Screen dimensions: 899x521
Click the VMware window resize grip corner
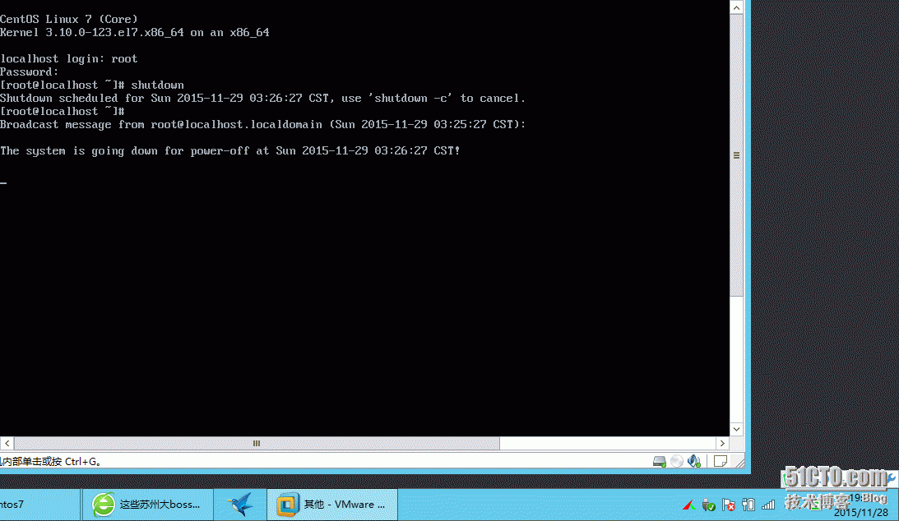(739, 463)
